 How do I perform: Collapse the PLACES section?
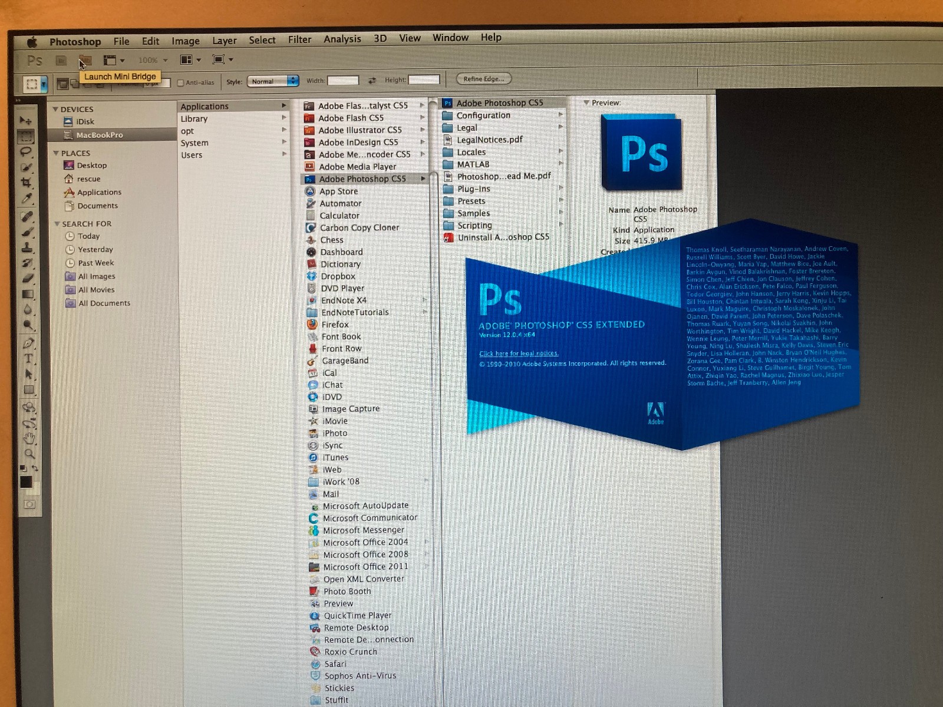point(56,153)
